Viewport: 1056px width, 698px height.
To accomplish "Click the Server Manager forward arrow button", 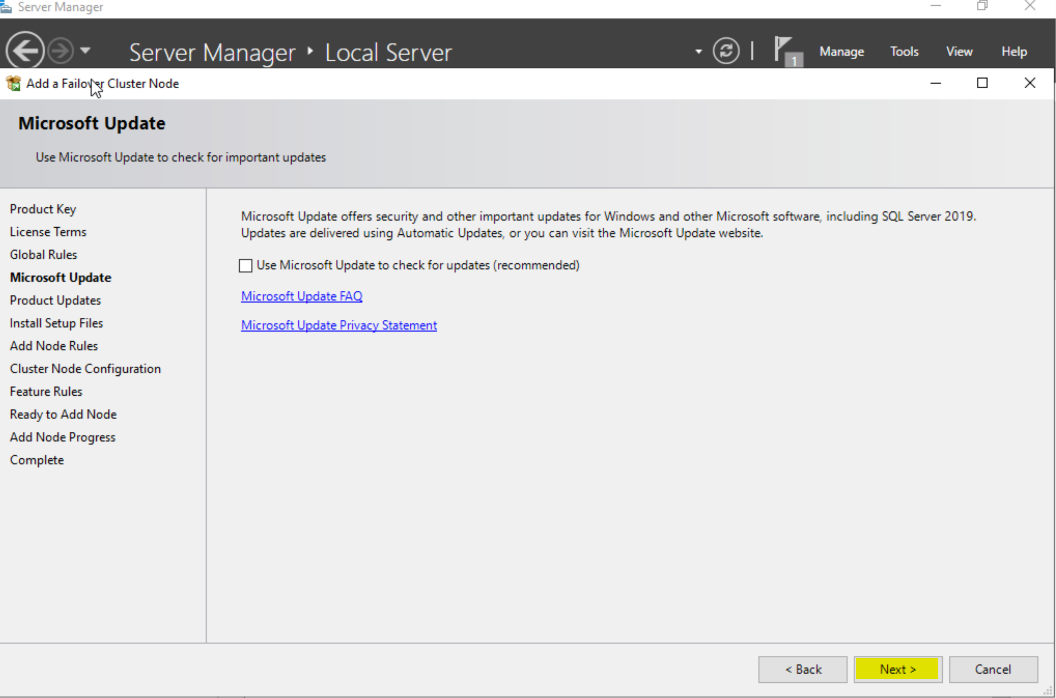I will tap(61, 50).
